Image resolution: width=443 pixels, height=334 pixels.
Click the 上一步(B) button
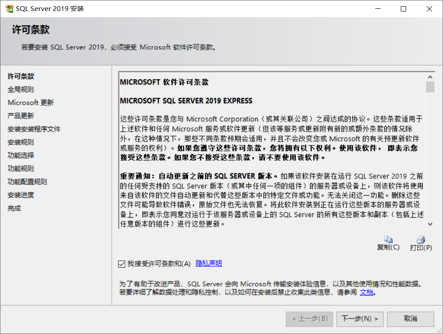pyautogui.click(x=309, y=319)
